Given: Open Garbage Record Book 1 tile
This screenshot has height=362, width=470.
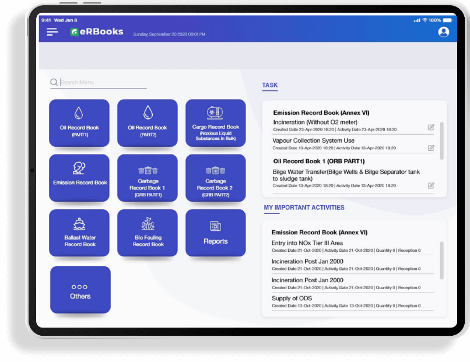Looking at the screenshot, I should pos(148,178).
